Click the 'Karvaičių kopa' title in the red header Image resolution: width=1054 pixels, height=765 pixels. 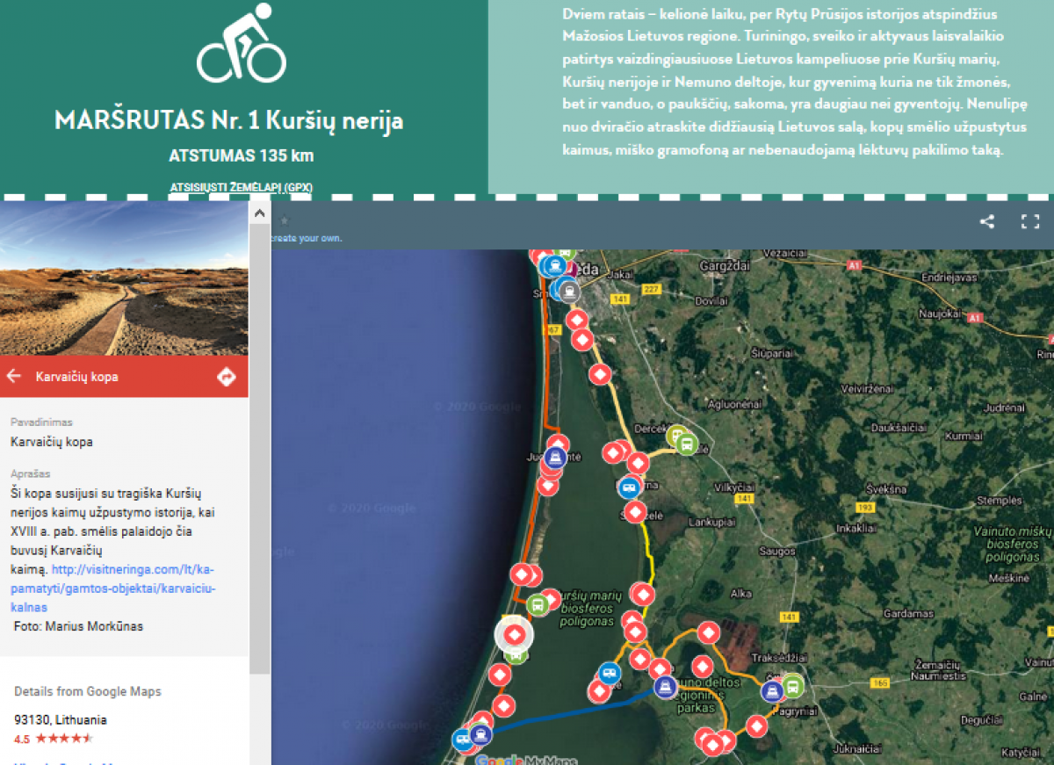coord(77,377)
